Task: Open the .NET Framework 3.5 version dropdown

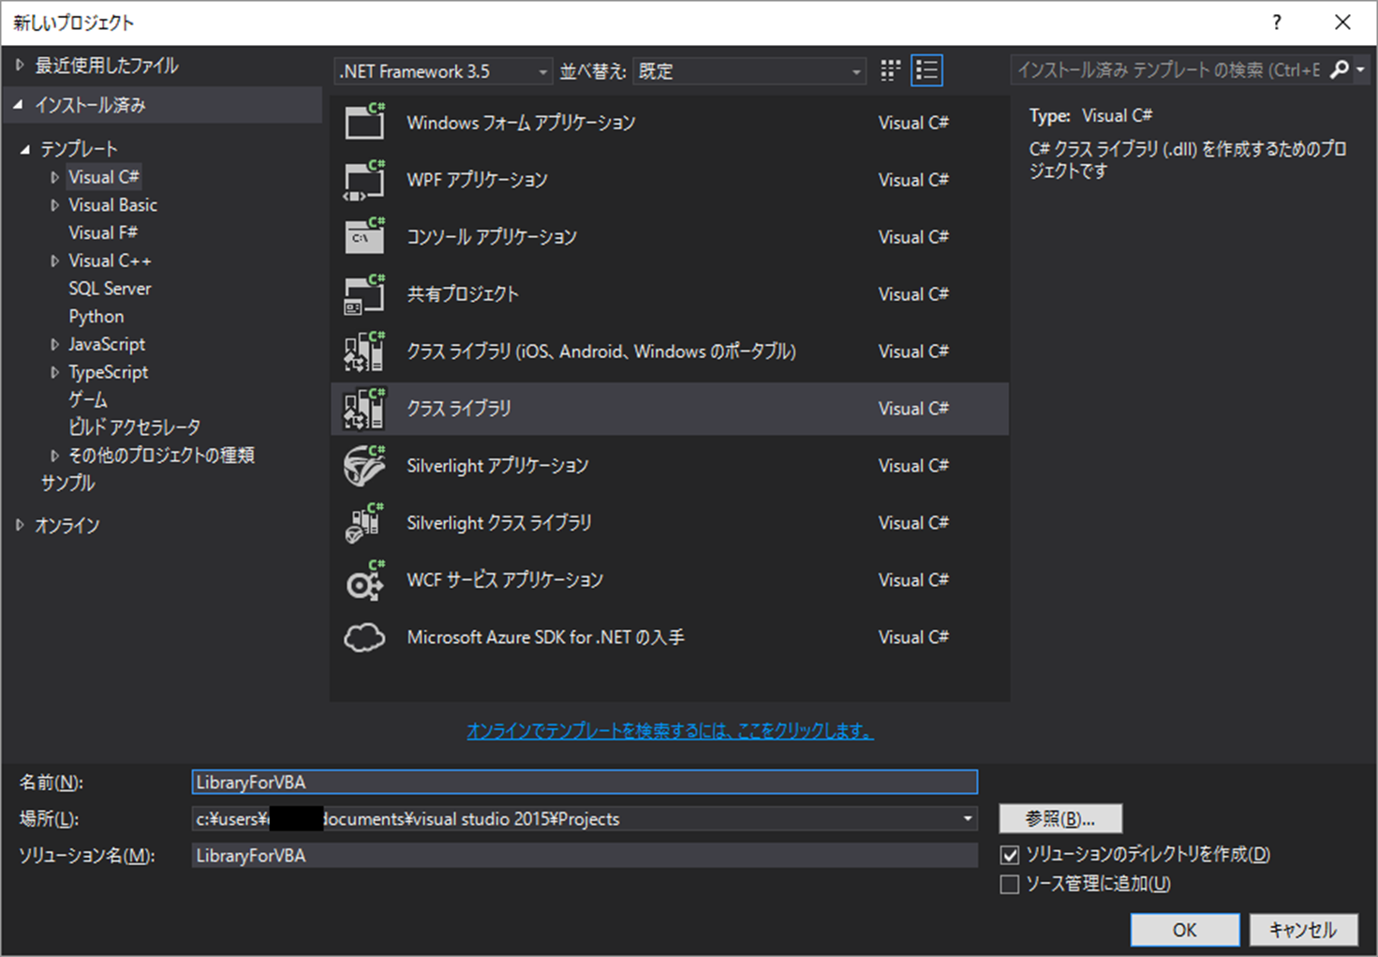Action: (443, 71)
